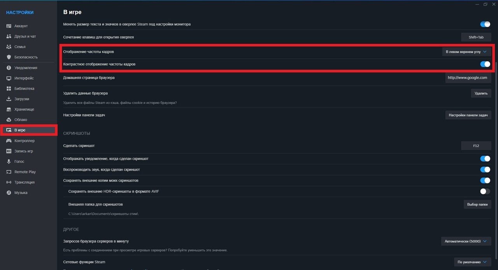This screenshot has width=498, height=270.
Task: Click the browser home page URL field
Action: tap(468, 78)
